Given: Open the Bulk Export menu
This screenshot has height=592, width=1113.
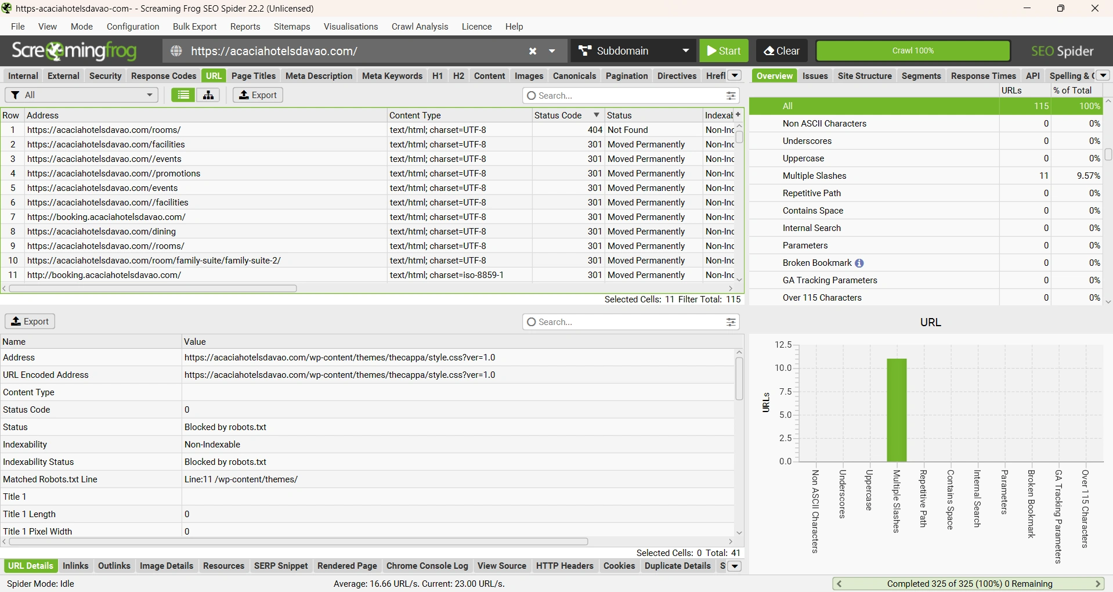Looking at the screenshot, I should [x=194, y=27].
